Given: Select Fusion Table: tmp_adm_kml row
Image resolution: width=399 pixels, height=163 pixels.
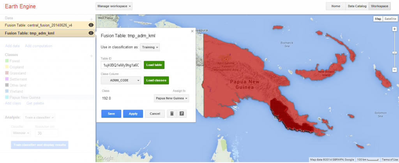Looking at the screenshot, I should 47,33.
